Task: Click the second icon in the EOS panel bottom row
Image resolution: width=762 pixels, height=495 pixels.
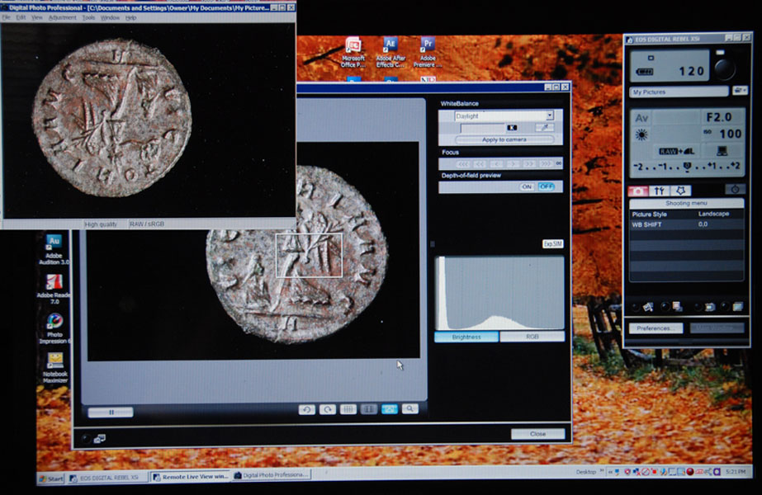Action: coord(677,306)
